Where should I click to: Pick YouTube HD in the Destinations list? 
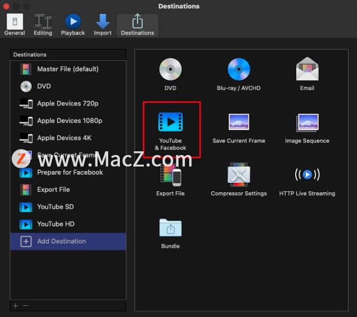[x=68, y=224]
